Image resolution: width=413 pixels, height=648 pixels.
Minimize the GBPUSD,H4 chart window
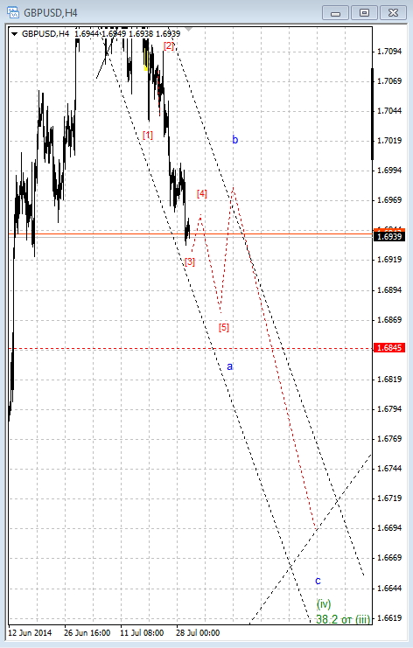click(x=336, y=13)
